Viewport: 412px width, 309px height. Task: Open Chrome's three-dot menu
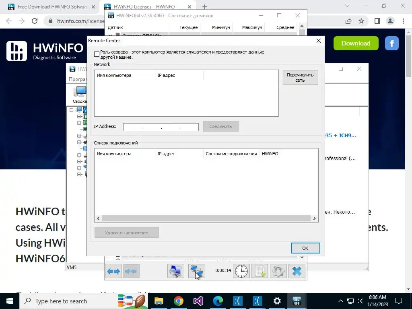pyautogui.click(x=403, y=21)
